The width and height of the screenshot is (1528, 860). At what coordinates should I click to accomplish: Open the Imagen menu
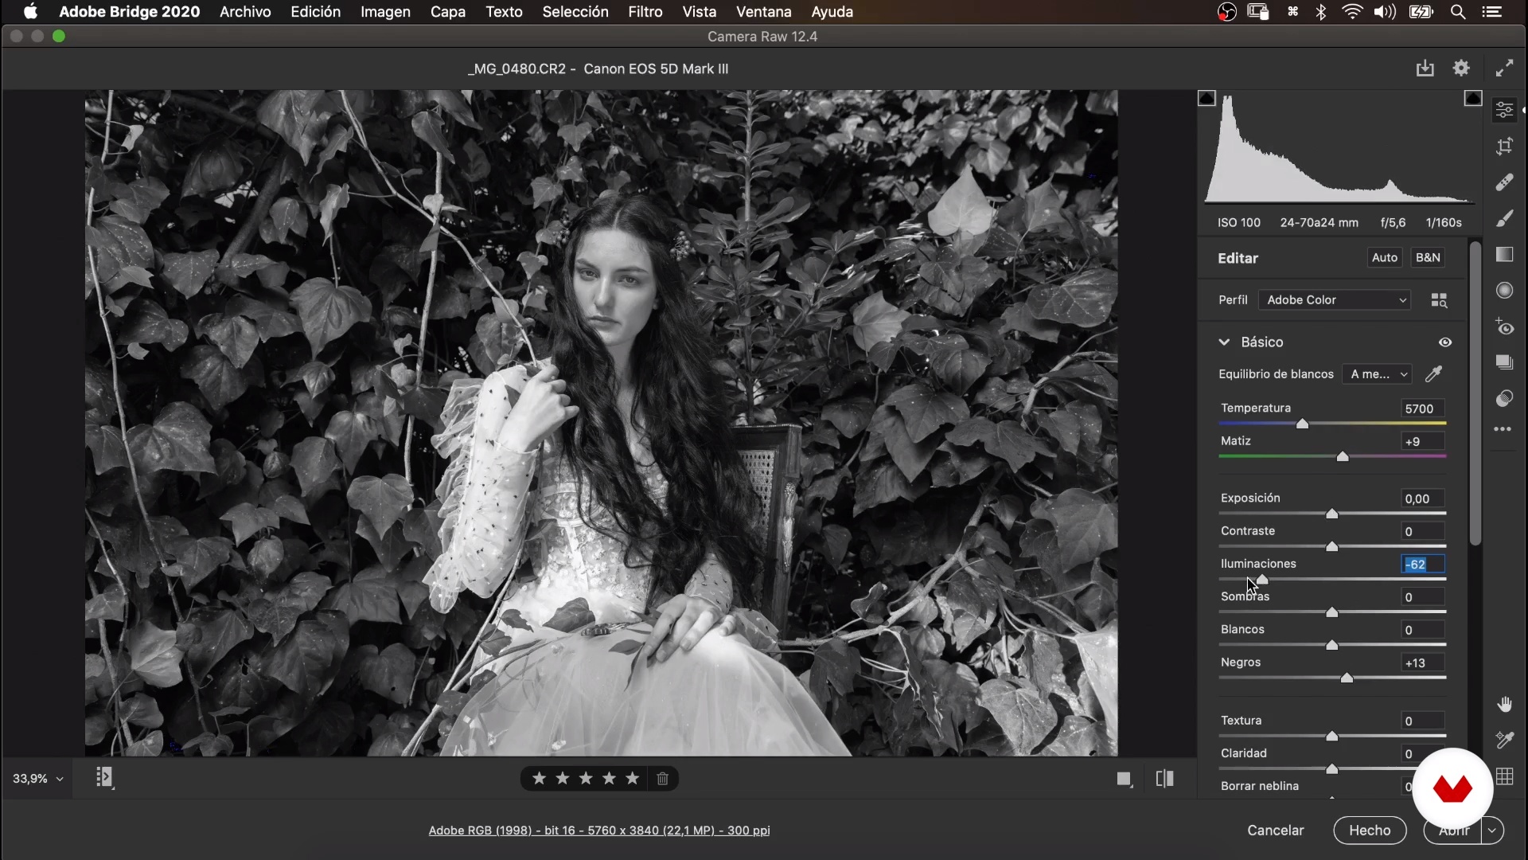pos(385,12)
